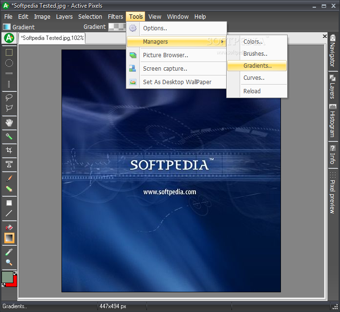
Task: Click the foreground color swatch
Action: coord(7,277)
